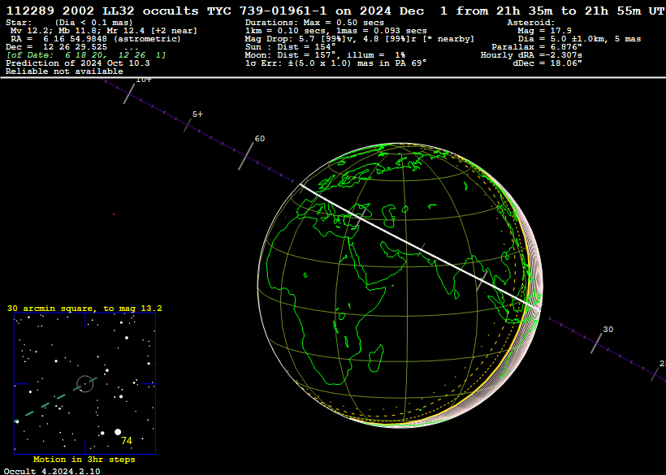Click 'Dia = 5.0 ±1.0km, 5 mas' text
The width and height of the screenshot is (666, 475).
coord(579,39)
